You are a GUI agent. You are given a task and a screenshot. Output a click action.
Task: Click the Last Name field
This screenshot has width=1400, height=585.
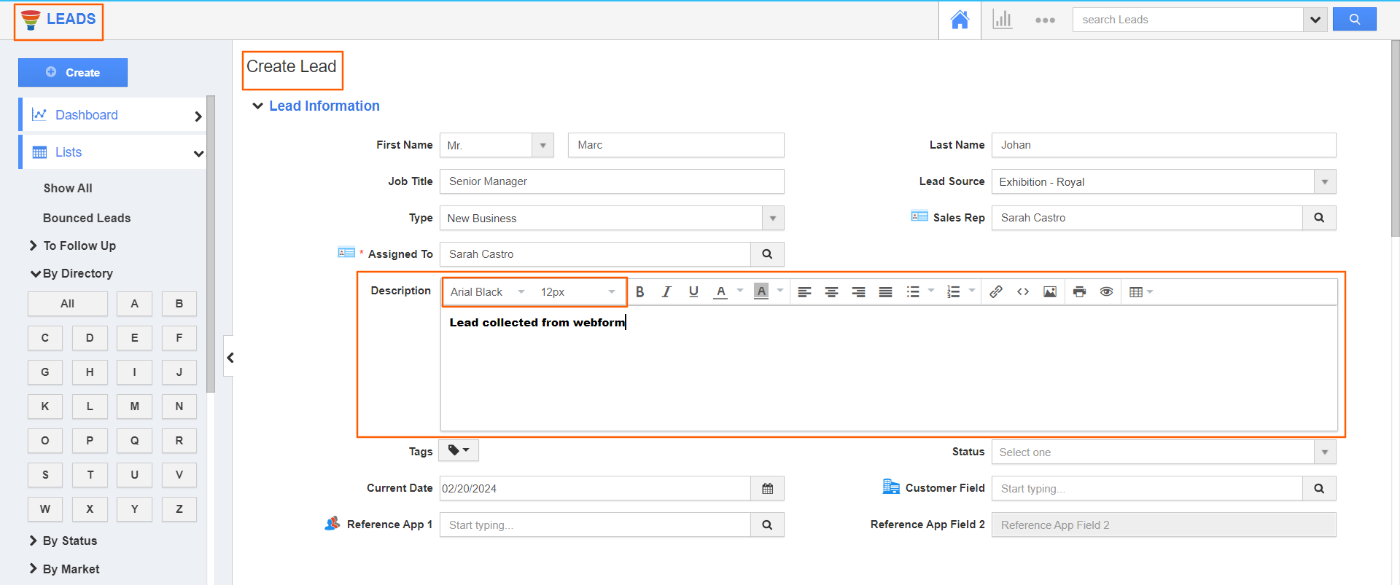pos(1164,145)
